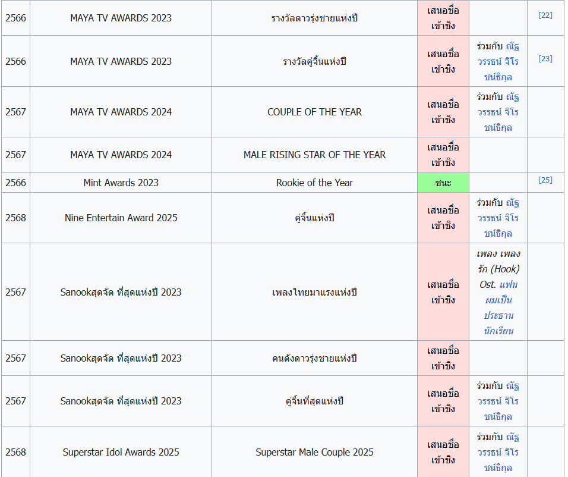This screenshot has height=477, width=568.
Task: Click เสนอชื่อเข้าชิง result in คนดังดาวรุ่งชายแห่งปี row
Action: (x=443, y=359)
